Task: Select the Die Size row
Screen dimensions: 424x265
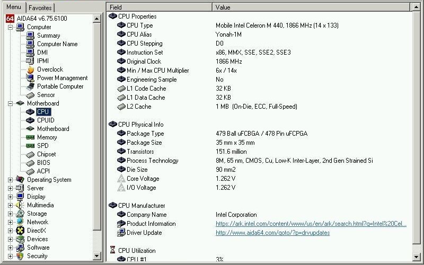Action: (260, 170)
